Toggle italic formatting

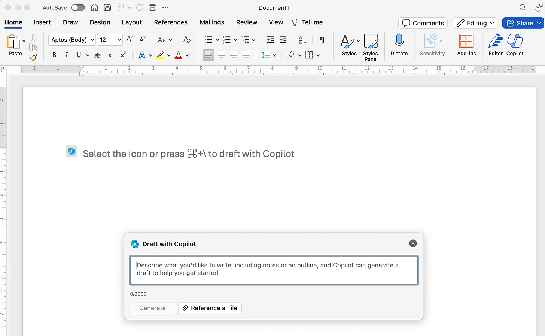[66, 55]
